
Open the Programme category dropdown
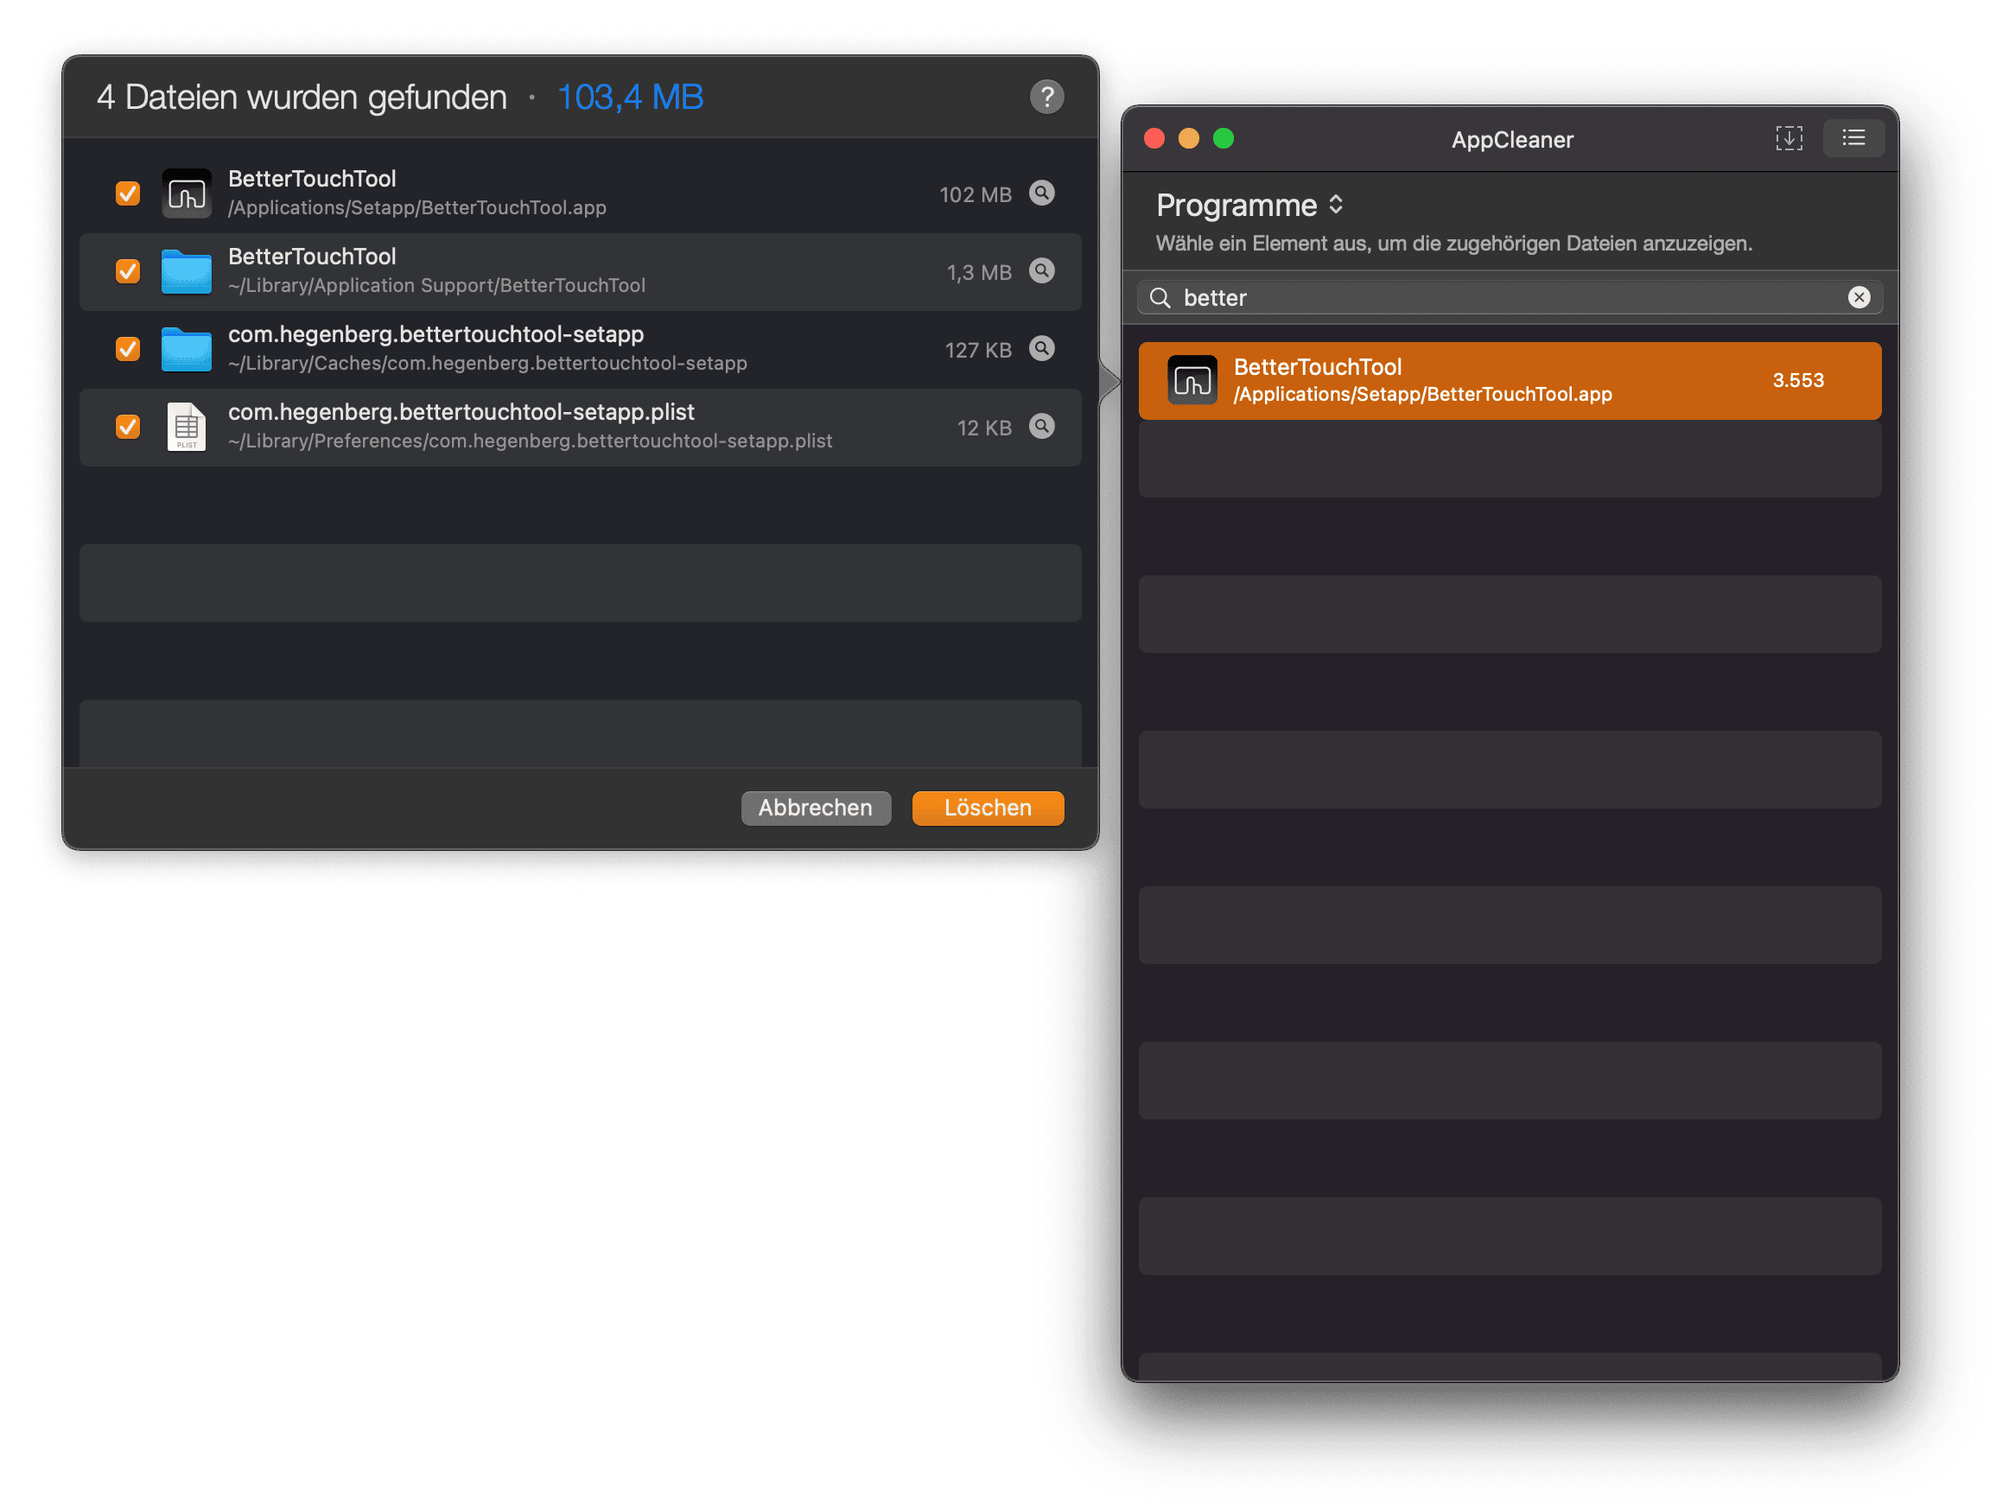(1249, 205)
